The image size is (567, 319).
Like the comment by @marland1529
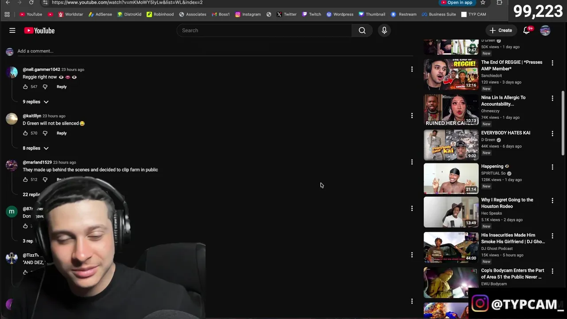click(x=25, y=180)
